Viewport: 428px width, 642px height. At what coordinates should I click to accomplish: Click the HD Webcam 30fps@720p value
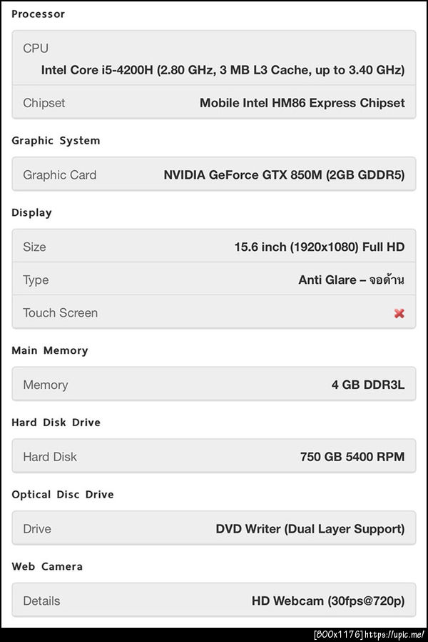(327, 601)
